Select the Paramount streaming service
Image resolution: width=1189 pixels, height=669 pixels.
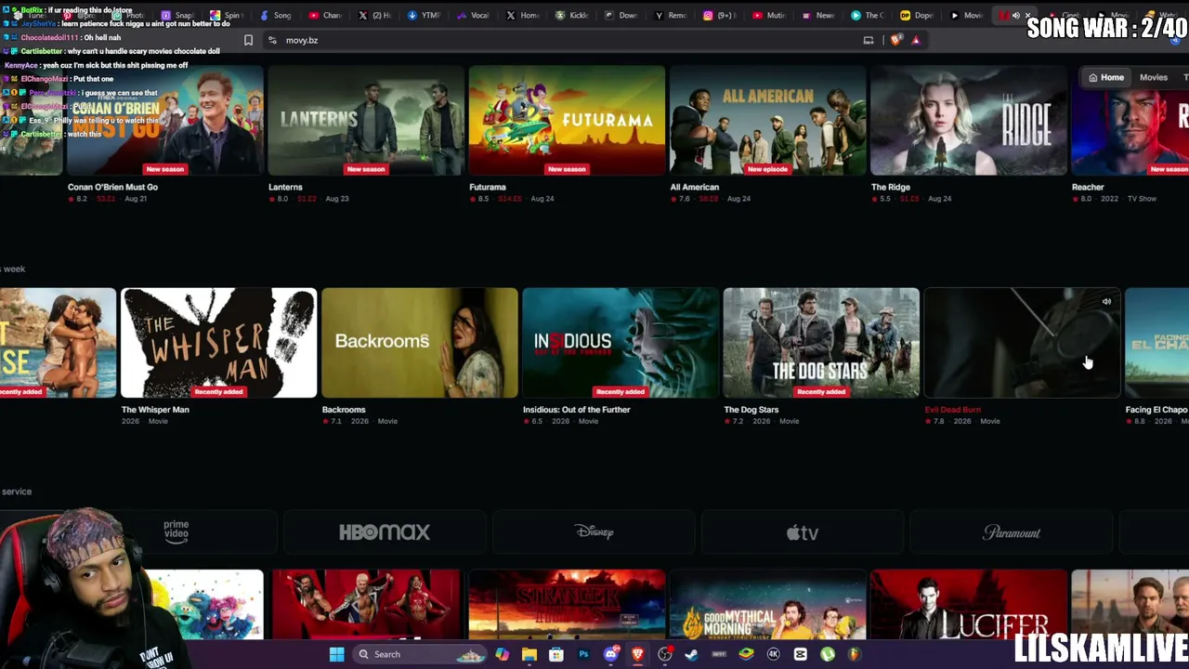tap(1012, 532)
